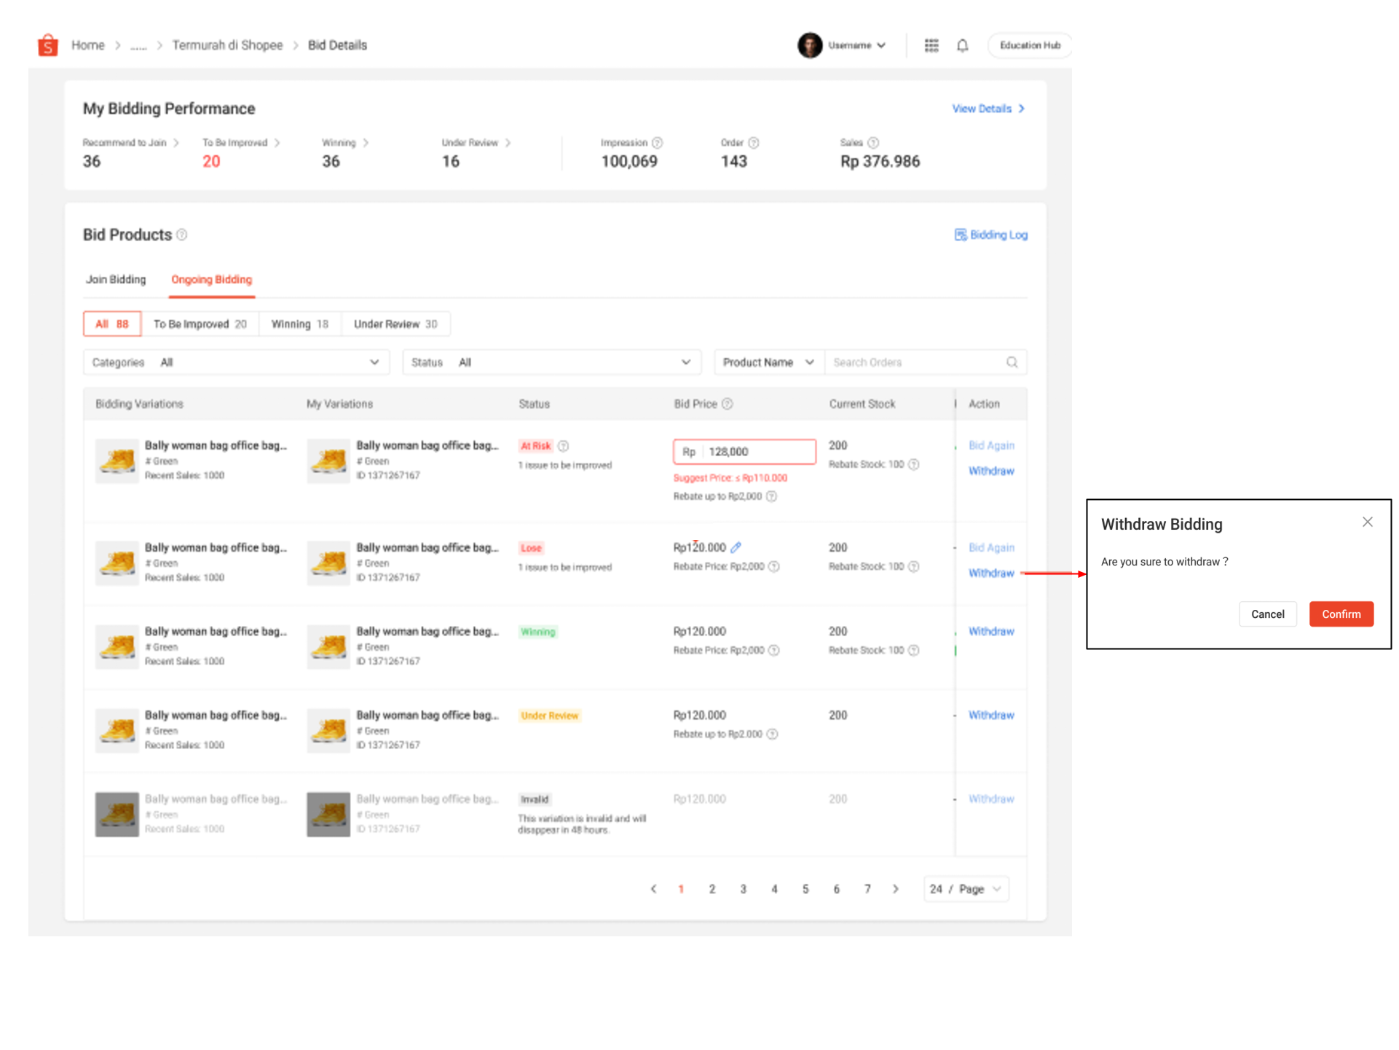The image size is (1399, 1050).
Task: Select the Winning 18 filter tab
Action: tap(299, 324)
